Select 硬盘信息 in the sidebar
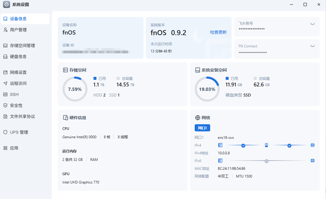The image size is (326, 199). tap(25, 57)
